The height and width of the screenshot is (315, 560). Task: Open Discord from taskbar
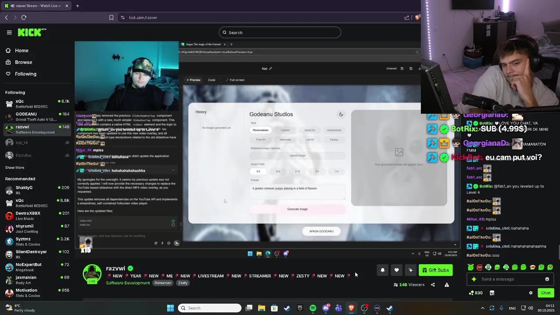[x=325, y=308]
